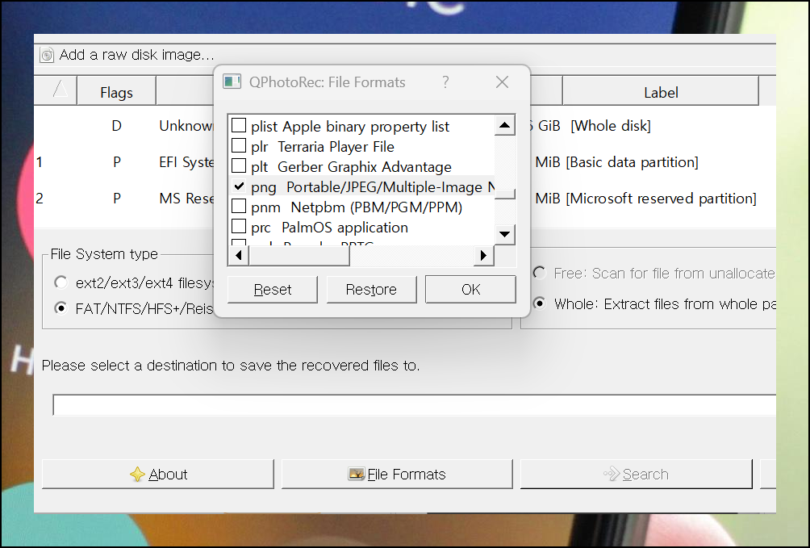
Task: Click the horizontal scrollbar right arrow
Action: [483, 255]
